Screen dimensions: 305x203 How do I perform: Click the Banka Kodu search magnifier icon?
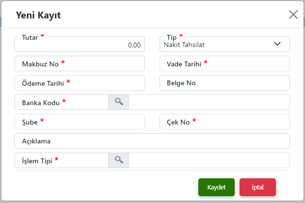click(118, 102)
